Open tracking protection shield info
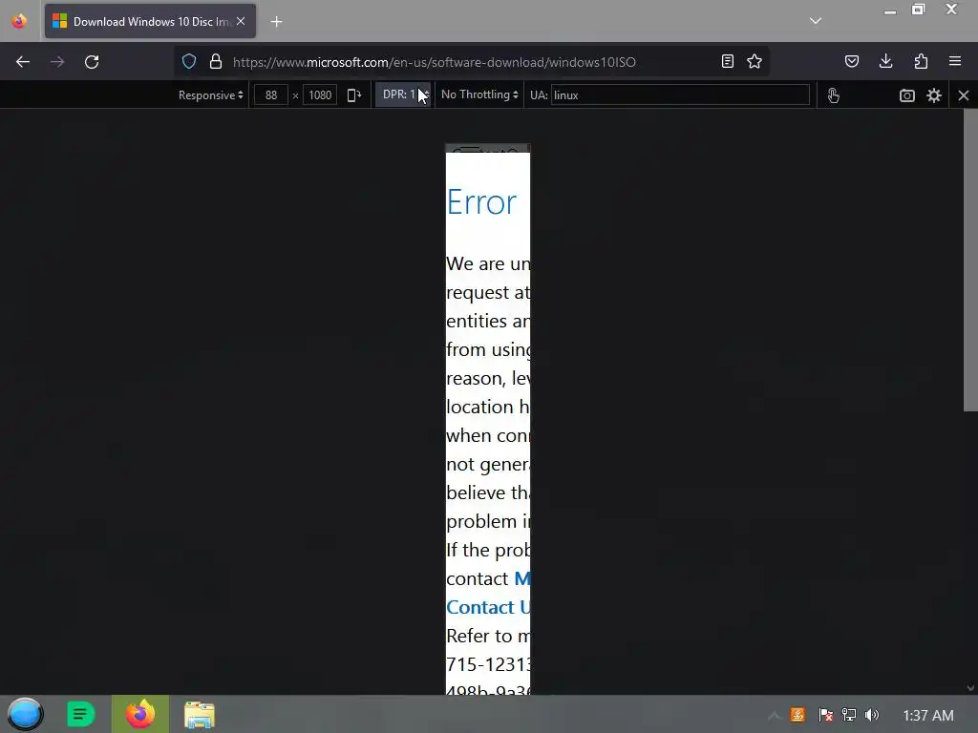Image resolution: width=978 pixels, height=733 pixels. [x=189, y=61]
